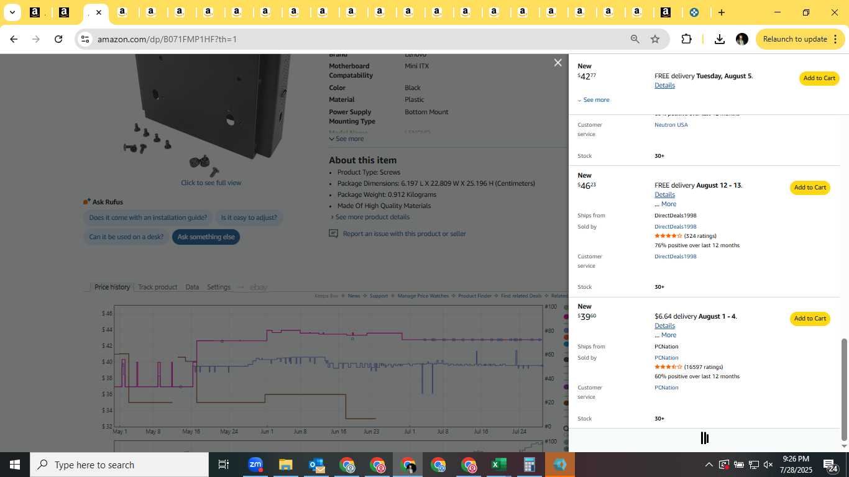Select the Keepa Settings tab

click(x=219, y=287)
